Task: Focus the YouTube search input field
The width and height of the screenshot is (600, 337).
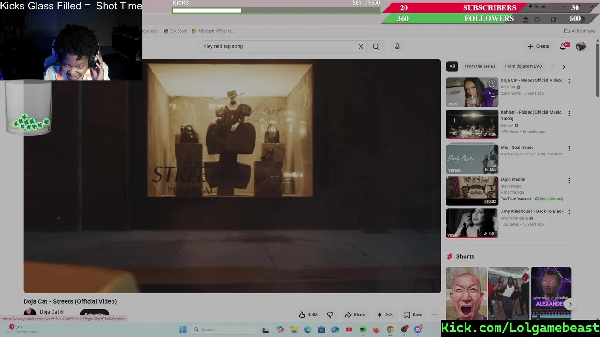Action: [279, 46]
